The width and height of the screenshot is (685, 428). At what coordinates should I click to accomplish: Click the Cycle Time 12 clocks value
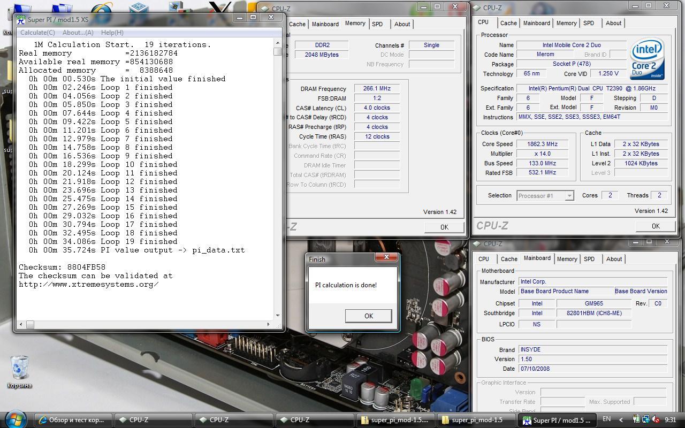click(377, 136)
